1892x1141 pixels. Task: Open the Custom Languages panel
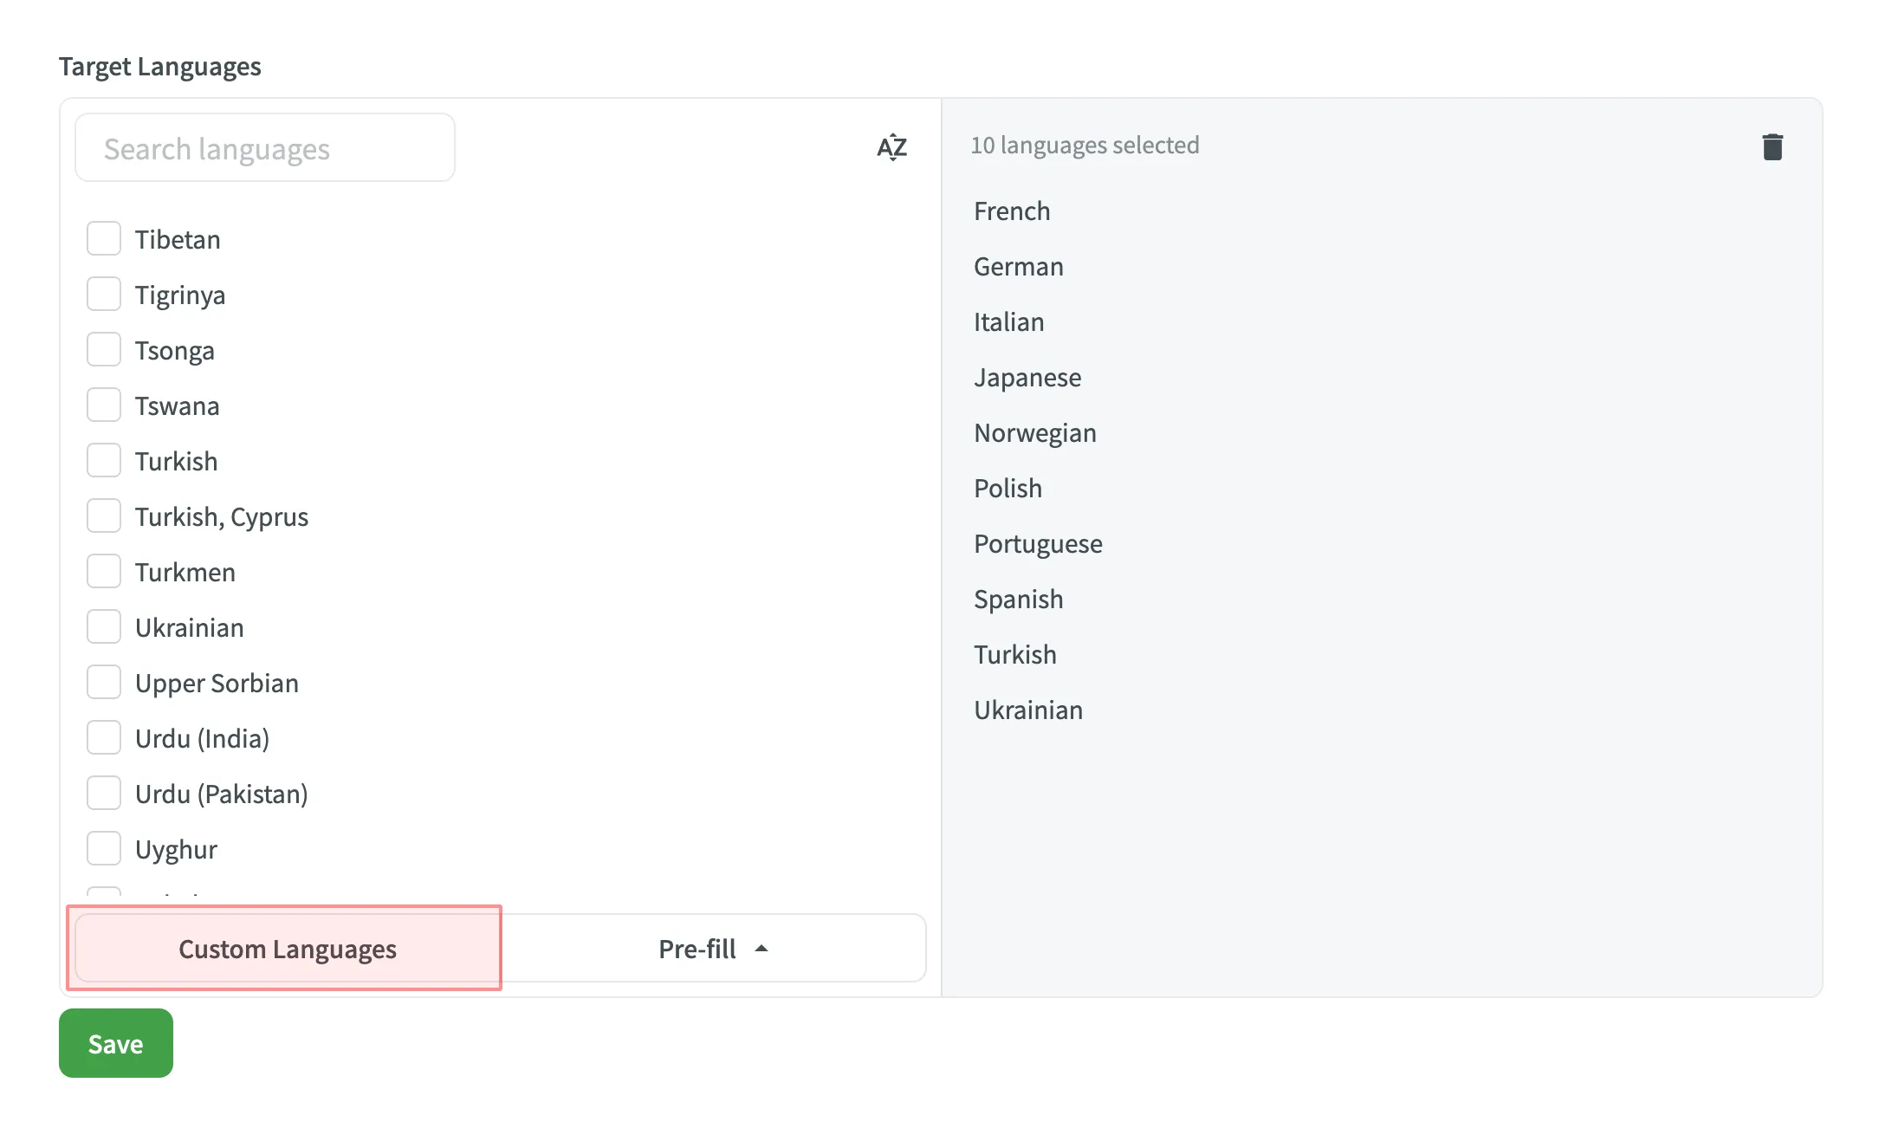(x=287, y=948)
